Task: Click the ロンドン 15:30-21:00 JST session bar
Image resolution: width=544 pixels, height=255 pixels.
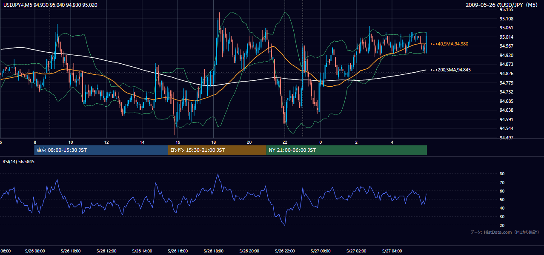Action: coord(217,150)
